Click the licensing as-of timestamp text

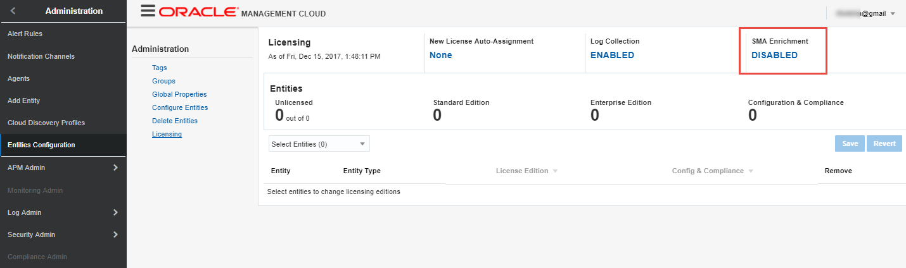click(x=324, y=56)
